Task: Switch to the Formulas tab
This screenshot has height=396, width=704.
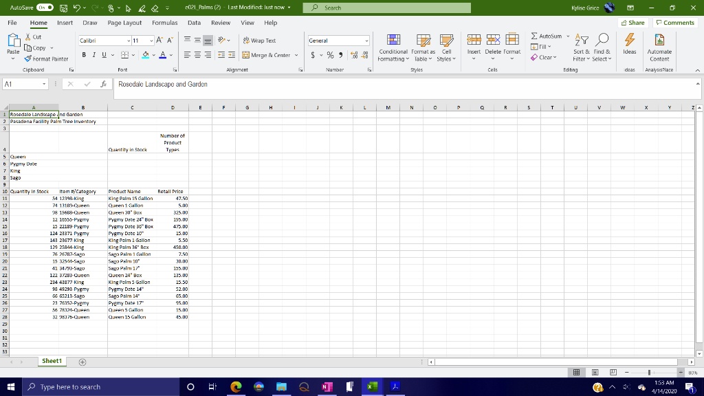Action: (164, 23)
